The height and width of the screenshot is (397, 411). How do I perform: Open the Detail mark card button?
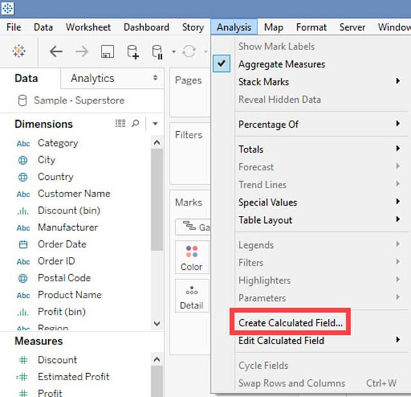click(x=191, y=296)
